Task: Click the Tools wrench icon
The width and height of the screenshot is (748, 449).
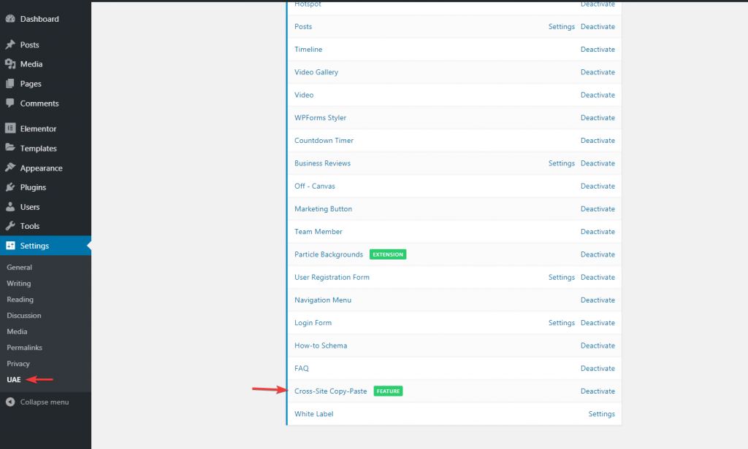Action: click(10, 226)
